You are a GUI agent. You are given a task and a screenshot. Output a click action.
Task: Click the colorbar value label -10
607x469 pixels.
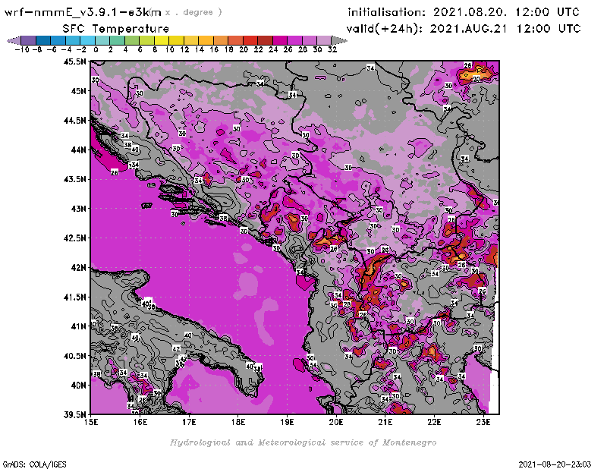[x=22, y=50]
